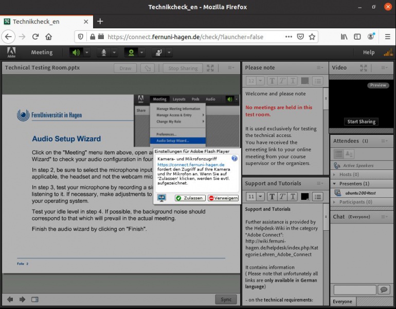Reload the page in Firefox
The width and height of the screenshot is (396, 309).
pyautogui.click(x=35, y=37)
